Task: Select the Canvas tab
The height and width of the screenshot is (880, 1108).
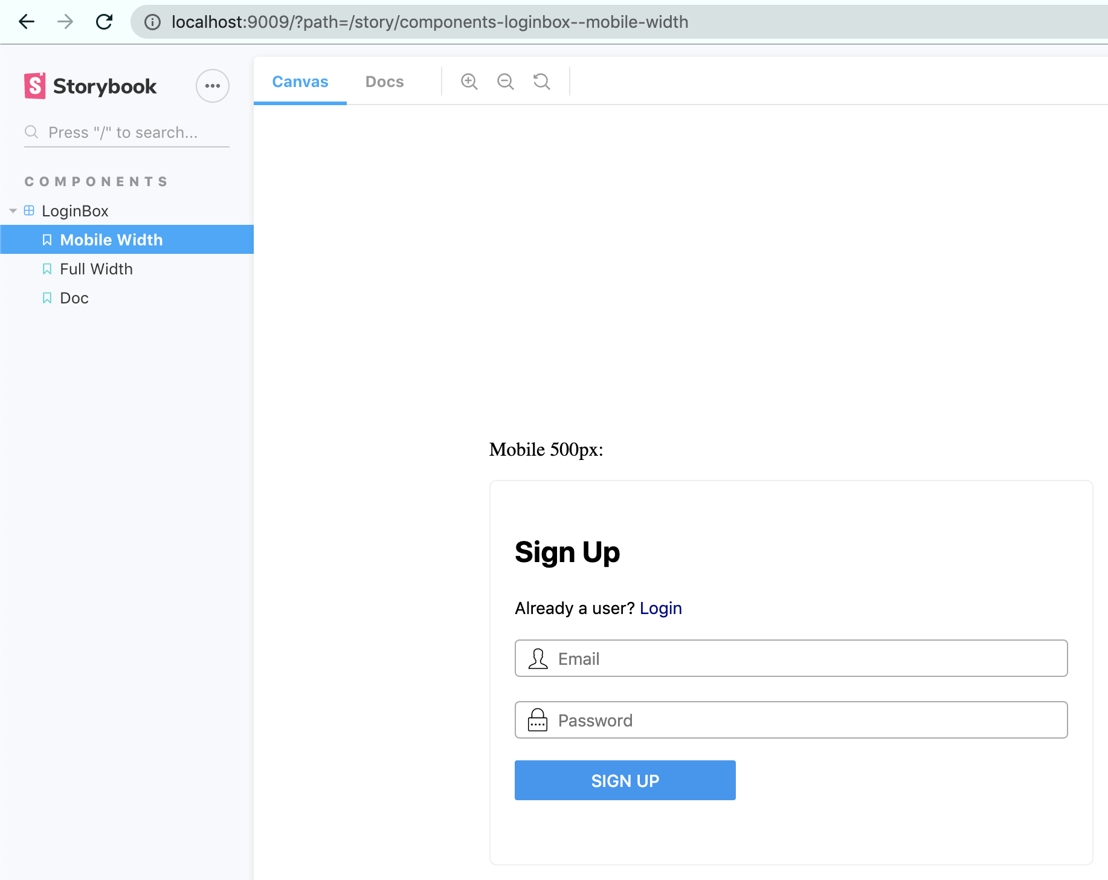Action: [300, 82]
